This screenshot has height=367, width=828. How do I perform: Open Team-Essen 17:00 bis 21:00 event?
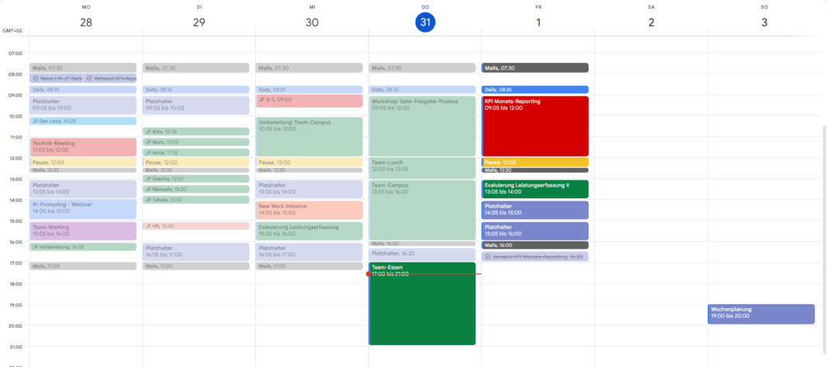[422, 304]
